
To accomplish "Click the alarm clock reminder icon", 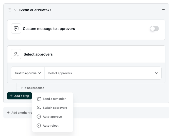I will tap(39, 99).
